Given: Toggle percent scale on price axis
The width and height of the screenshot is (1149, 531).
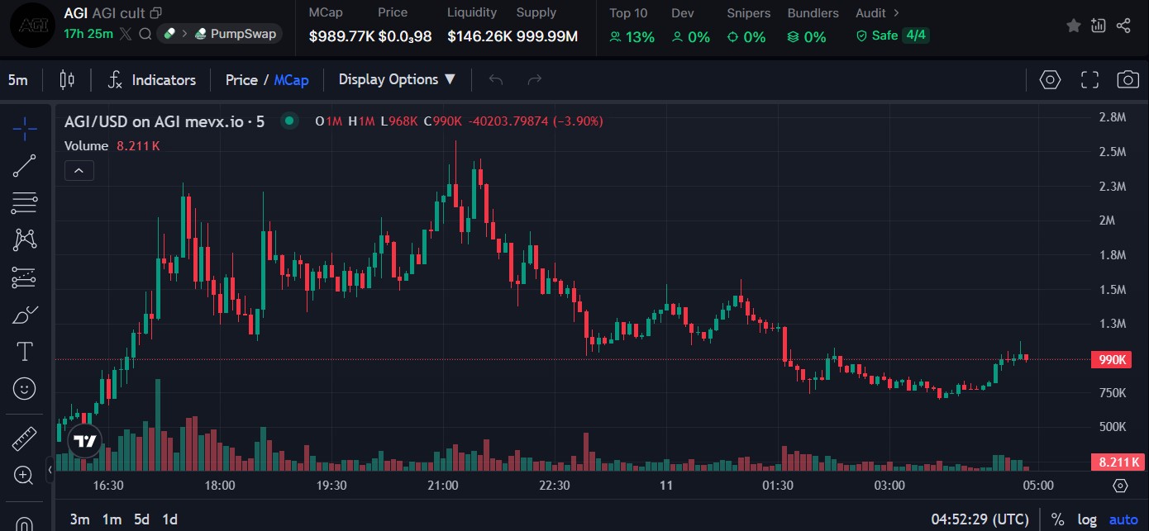Looking at the screenshot, I should [x=1057, y=519].
